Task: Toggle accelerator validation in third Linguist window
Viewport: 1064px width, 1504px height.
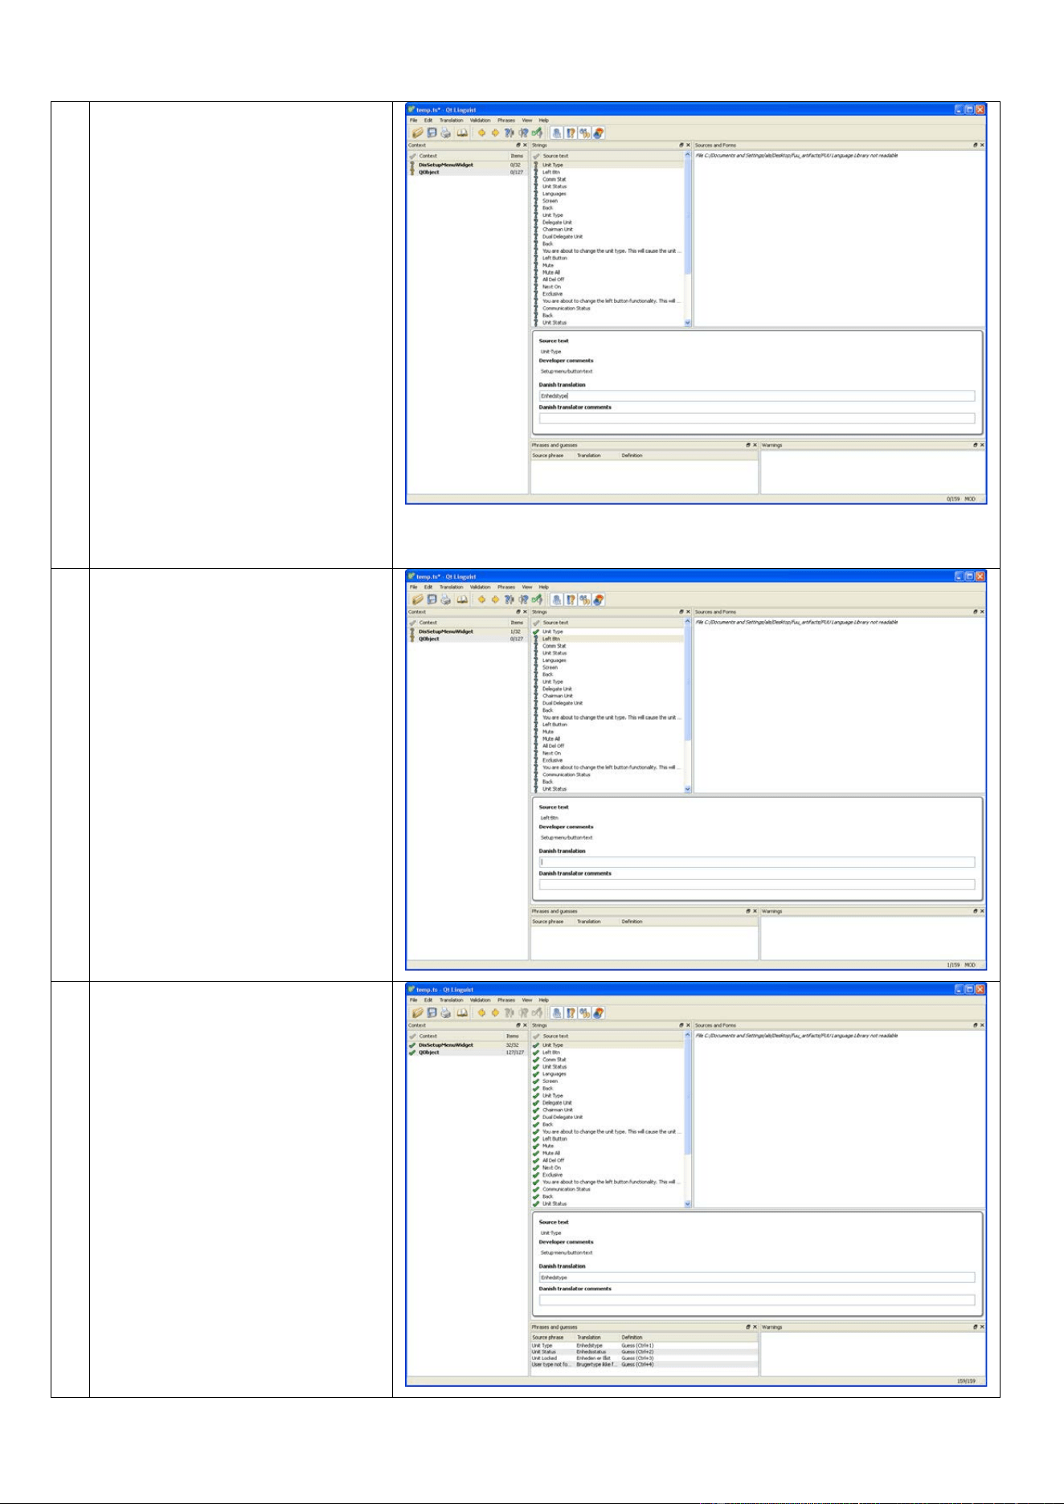Action: 556,1013
